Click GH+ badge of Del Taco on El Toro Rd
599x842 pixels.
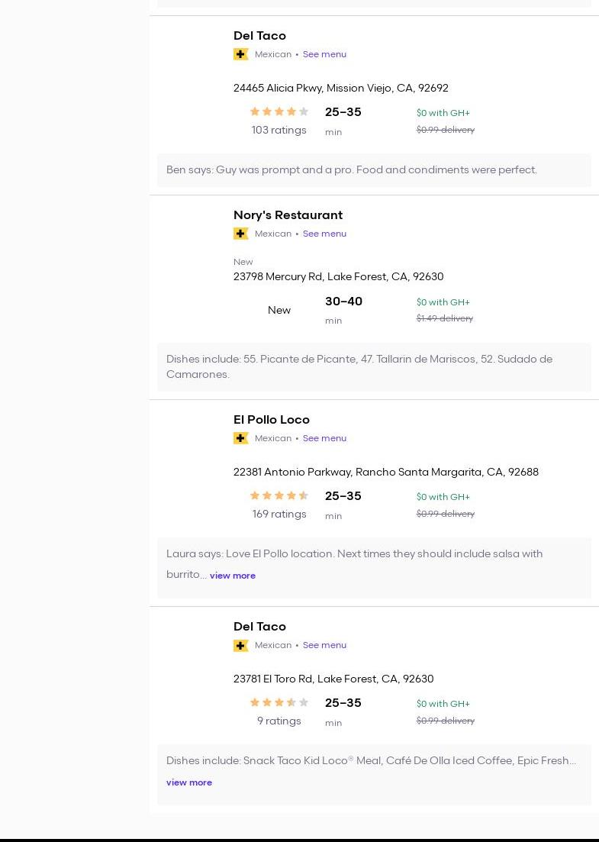(x=241, y=645)
